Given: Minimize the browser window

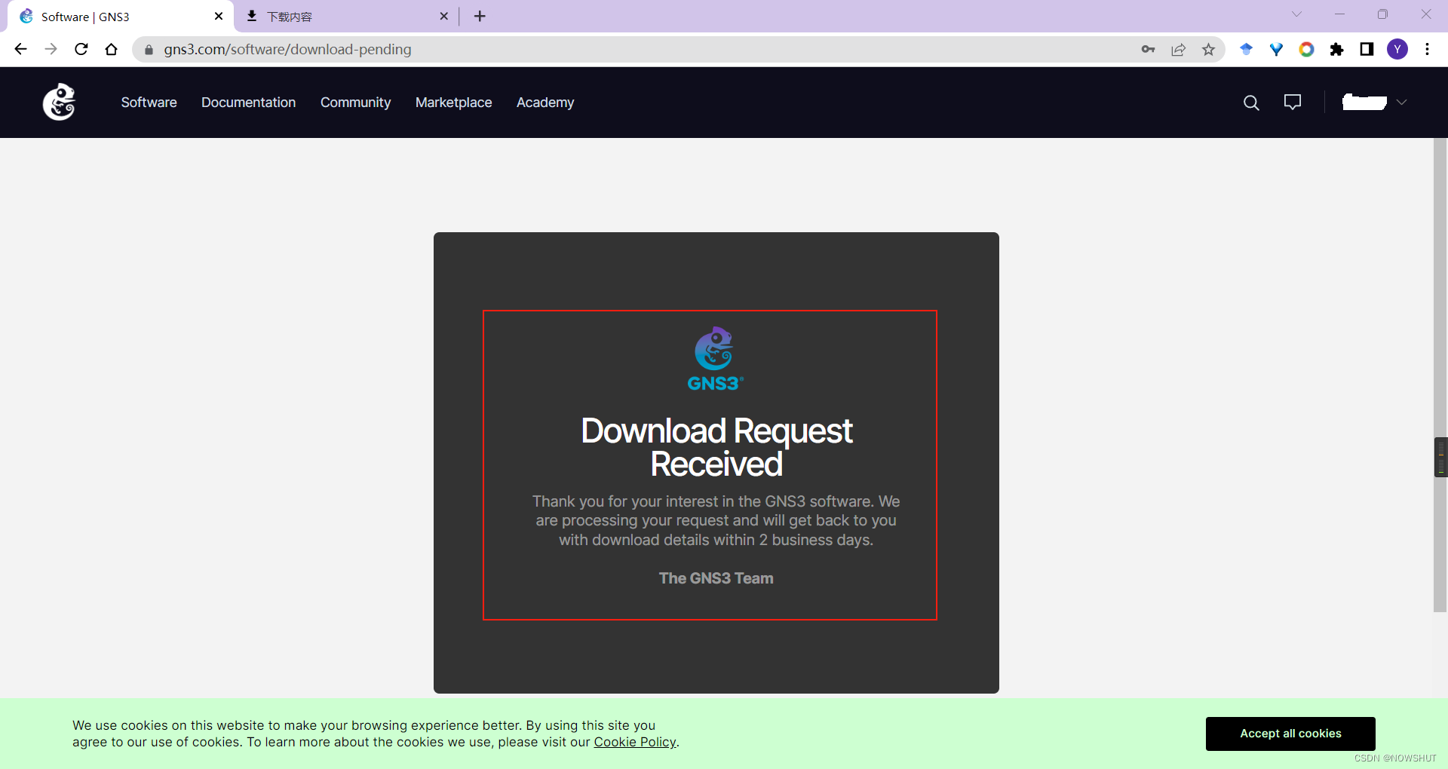Looking at the screenshot, I should coord(1339,14).
